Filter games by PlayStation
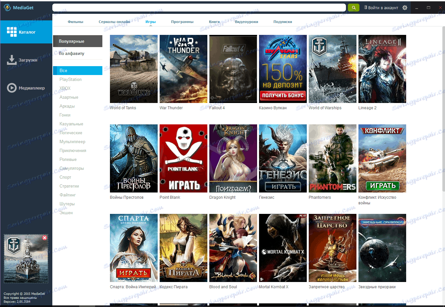 tap(70, 79)
